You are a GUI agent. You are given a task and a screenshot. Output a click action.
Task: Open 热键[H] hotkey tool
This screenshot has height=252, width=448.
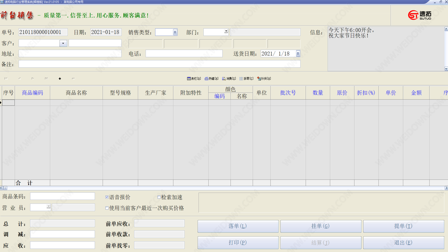click(x=211, y=79)
